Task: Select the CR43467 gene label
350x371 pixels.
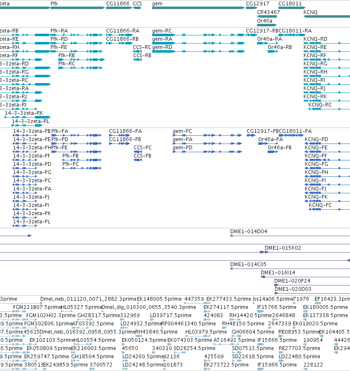Action: click(x=268, y=12)
